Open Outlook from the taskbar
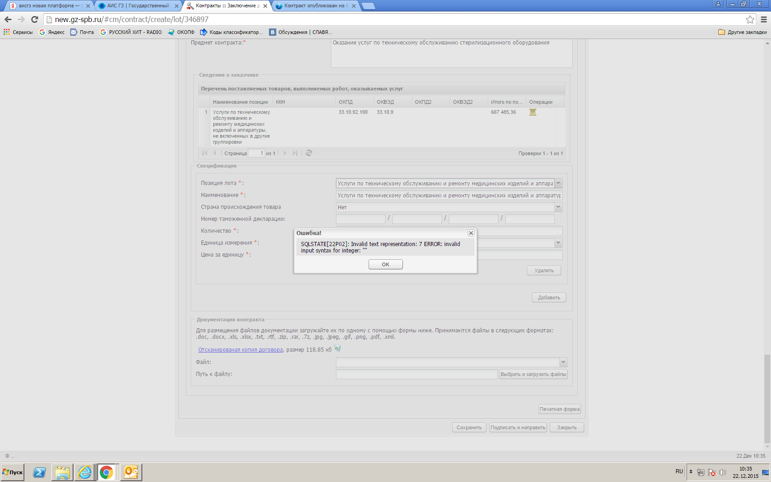 click(x=131, y=472)
